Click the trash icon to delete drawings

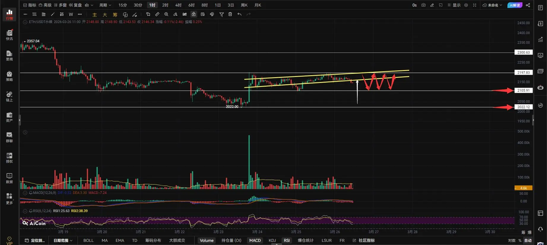[x=230, y=14]
